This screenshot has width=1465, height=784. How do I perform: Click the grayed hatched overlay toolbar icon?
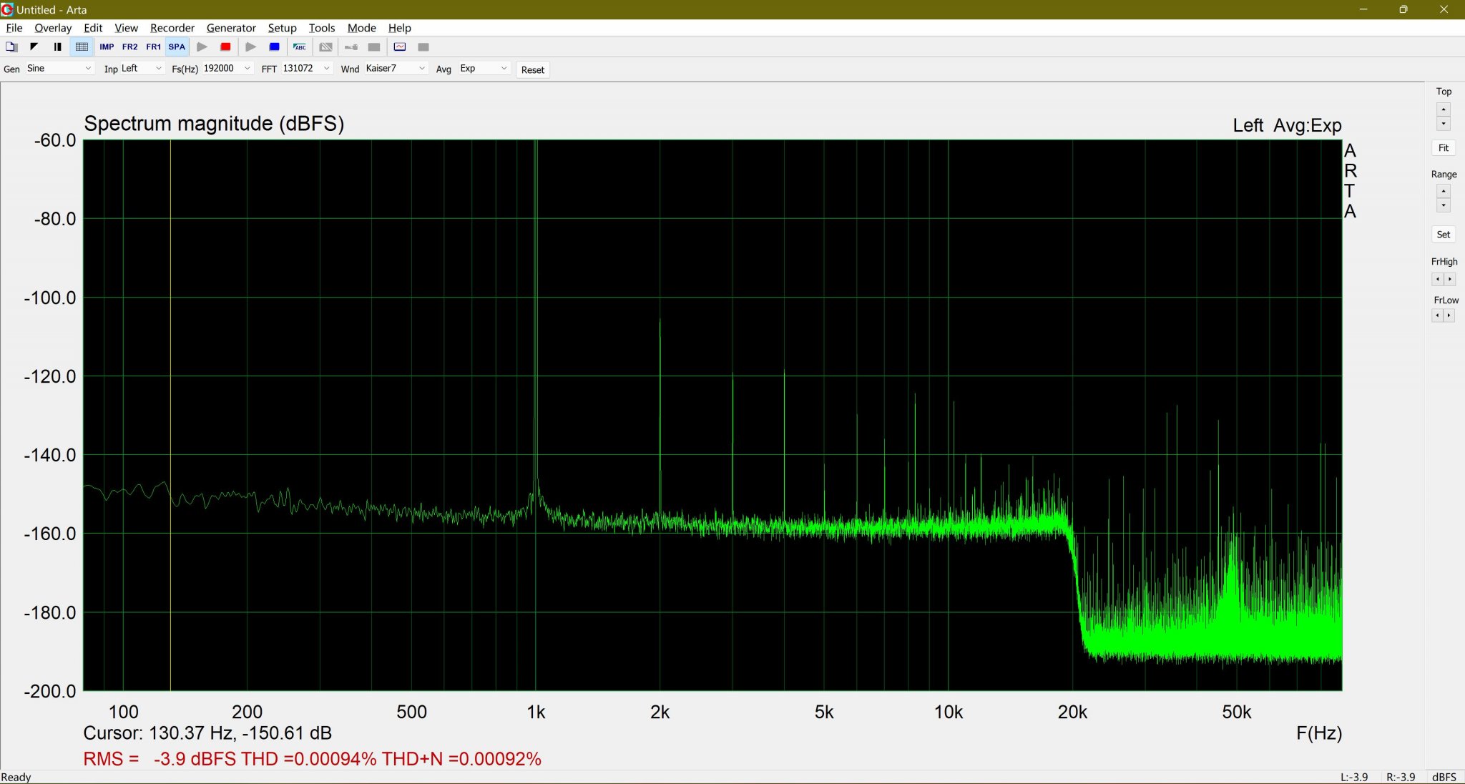pyautogui.click(x=325, y=47)
